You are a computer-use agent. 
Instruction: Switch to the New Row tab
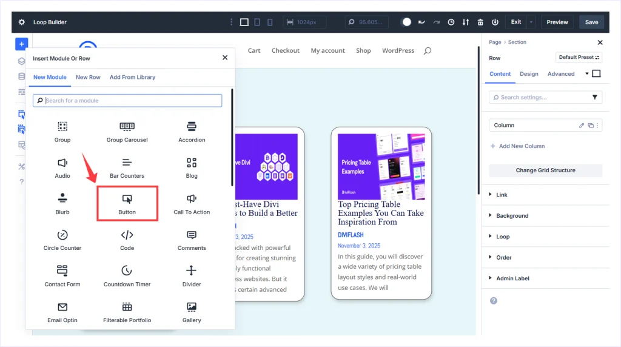(88, 77)
